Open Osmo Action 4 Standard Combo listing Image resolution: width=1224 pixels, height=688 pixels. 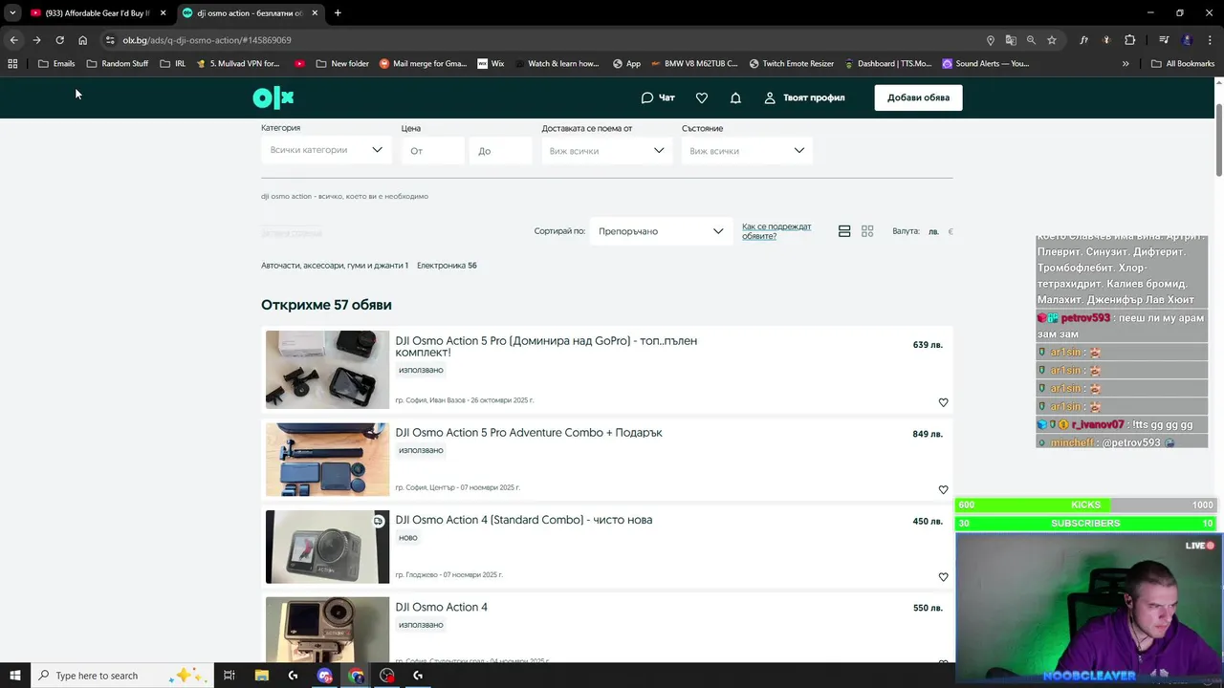(524, 520)
